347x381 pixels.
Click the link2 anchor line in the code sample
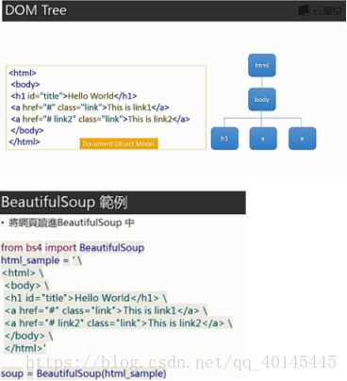(119, 323)
